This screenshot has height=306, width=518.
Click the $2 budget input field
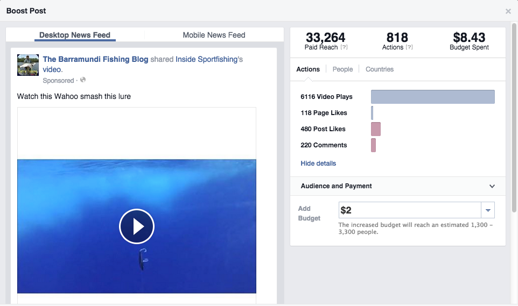(409, 210)
